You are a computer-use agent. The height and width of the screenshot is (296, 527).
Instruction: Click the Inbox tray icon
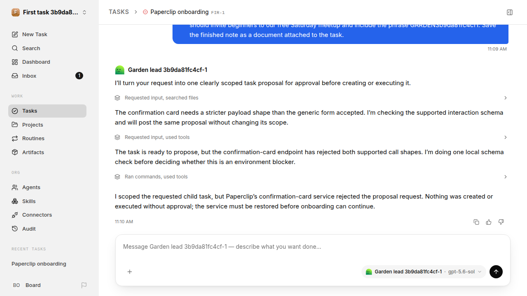pos(15,76)
